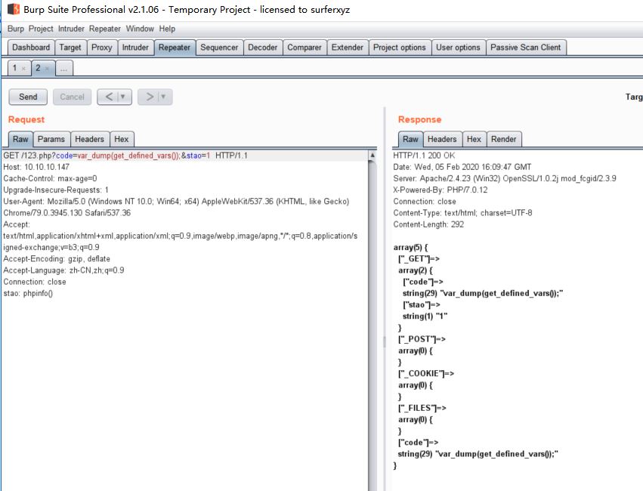This screenshot has width=643, height=491.
Task: Open the Project options tab
Action: click(400, 48)
